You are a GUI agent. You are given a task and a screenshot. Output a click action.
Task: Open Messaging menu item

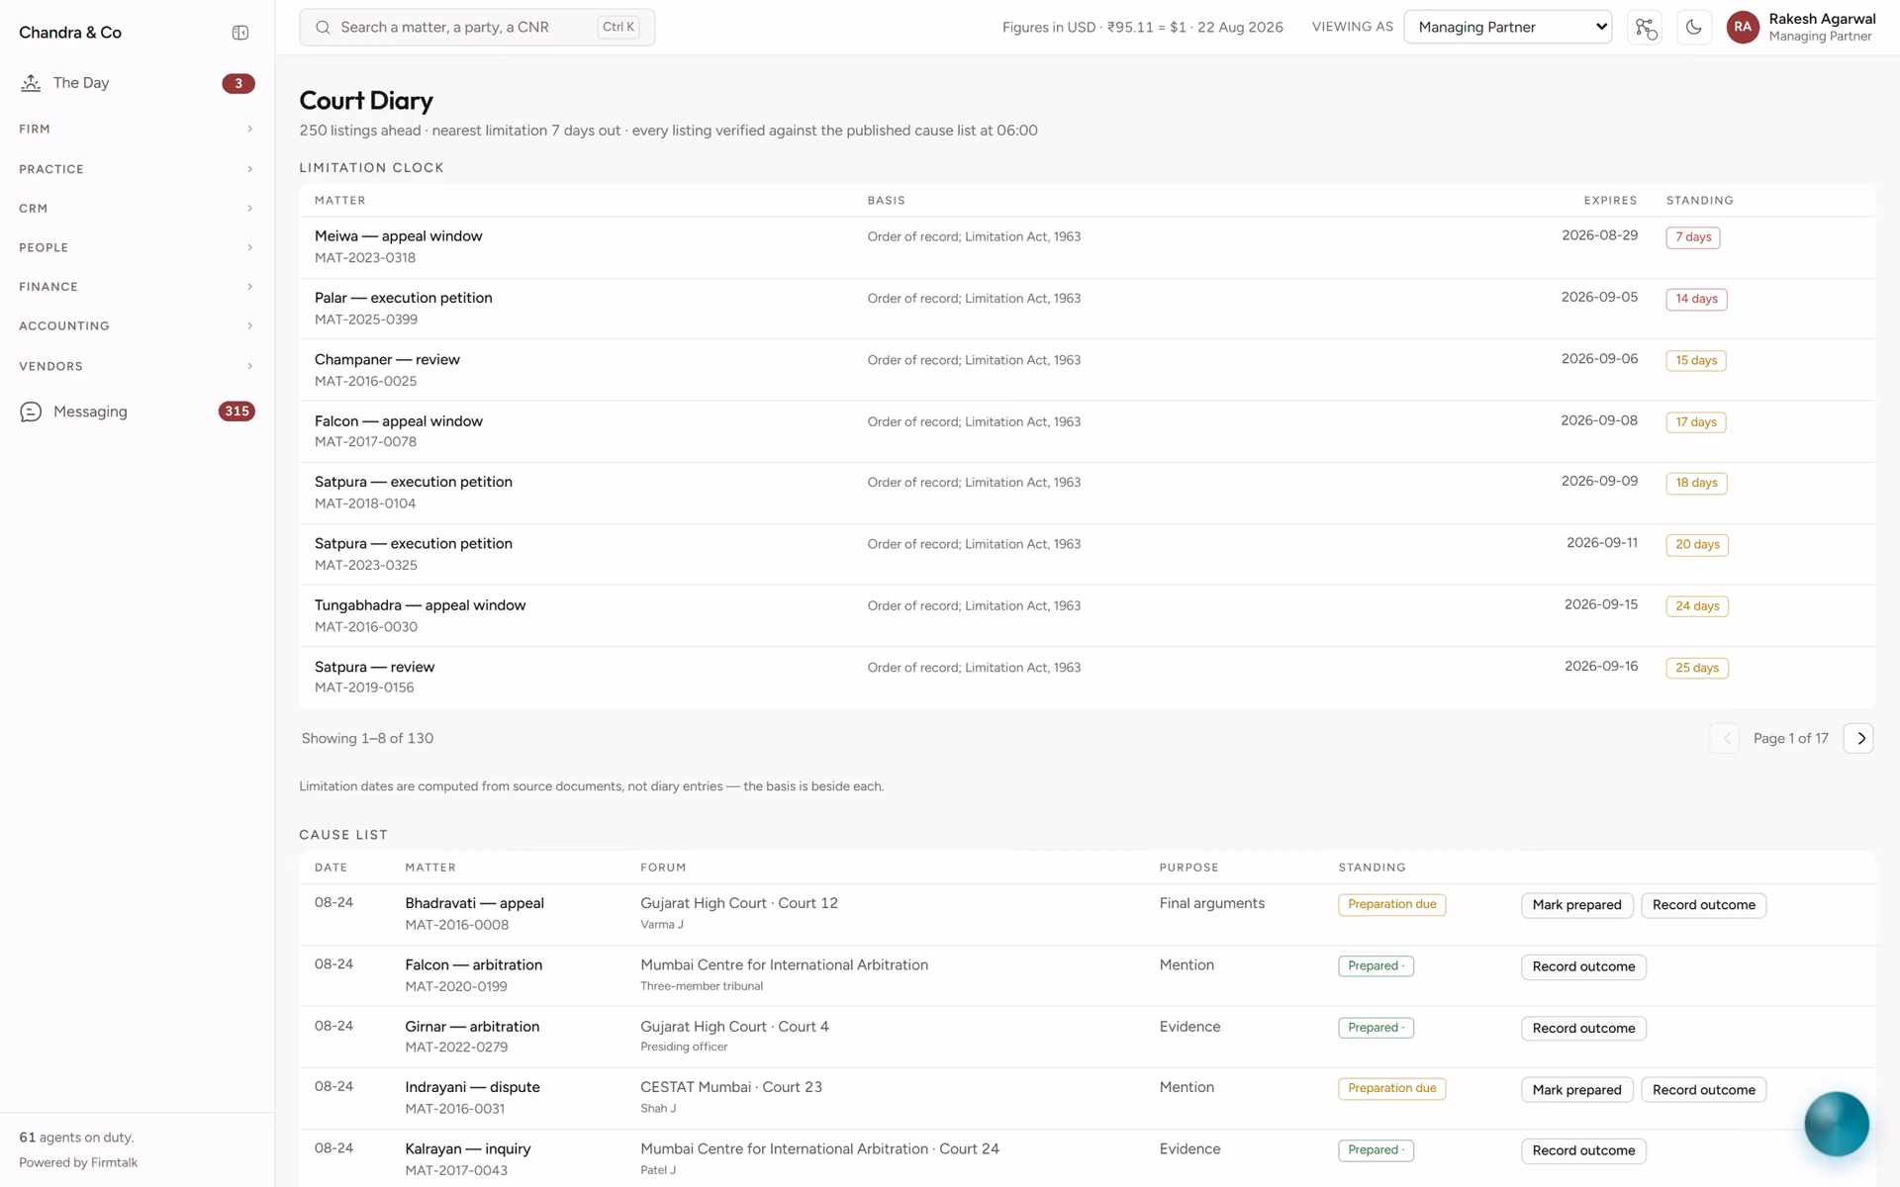(137, 411)
